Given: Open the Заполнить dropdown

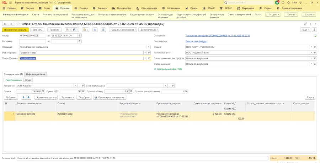Looking at the screenshot, I should click(x=67, y=97).
